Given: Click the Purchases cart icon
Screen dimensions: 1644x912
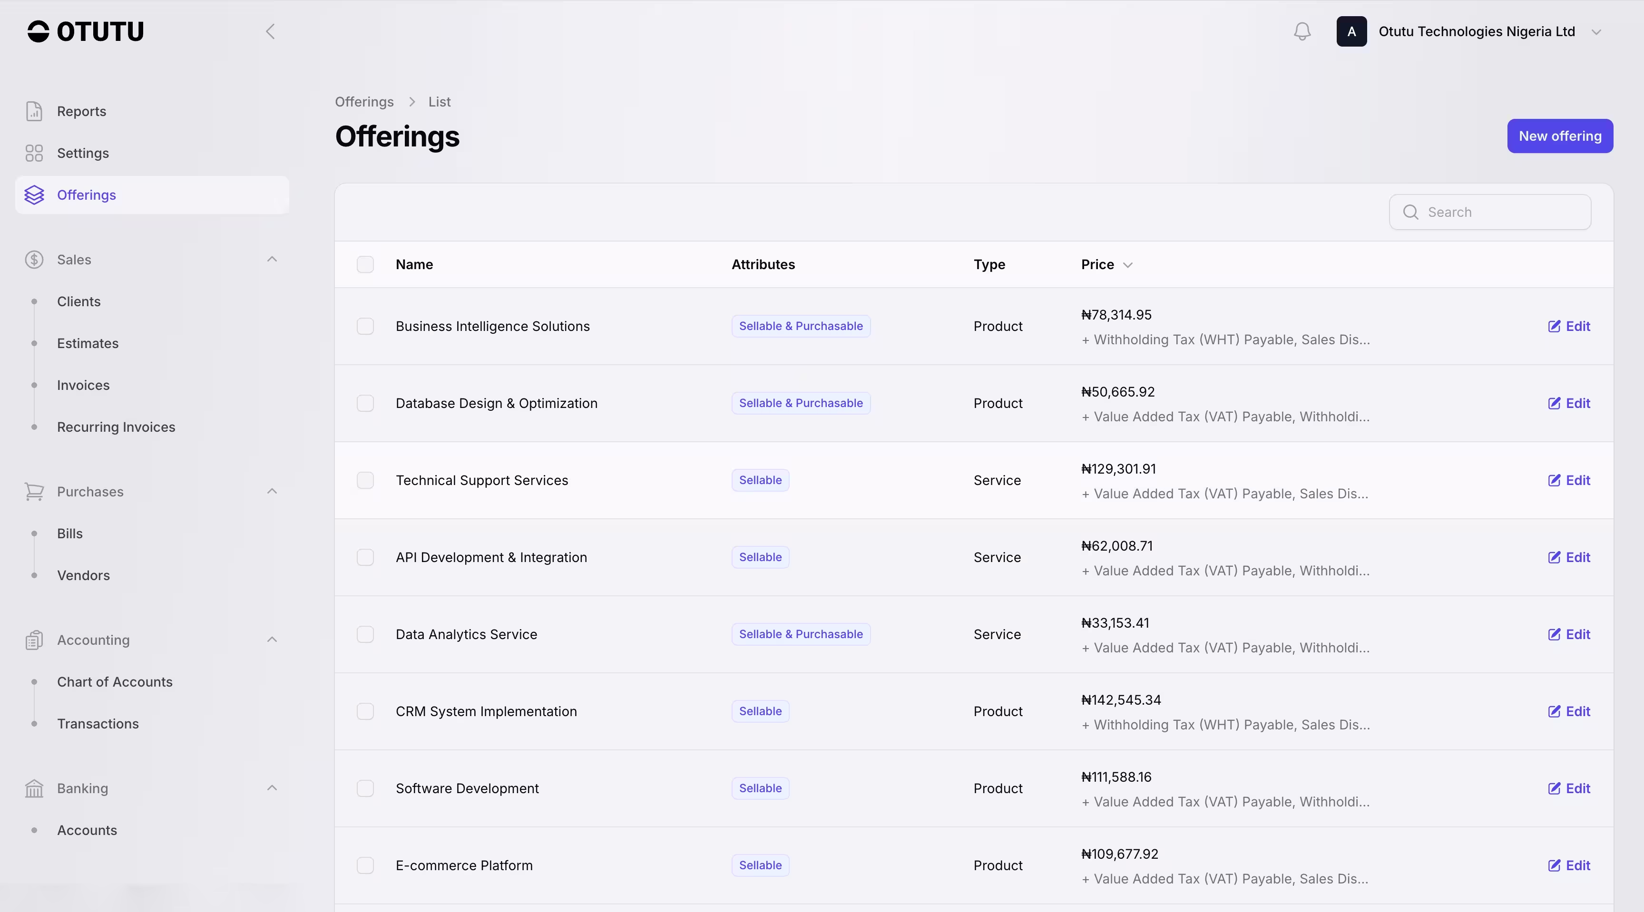Looking at the screenshot, I should [x=34, y=492].
